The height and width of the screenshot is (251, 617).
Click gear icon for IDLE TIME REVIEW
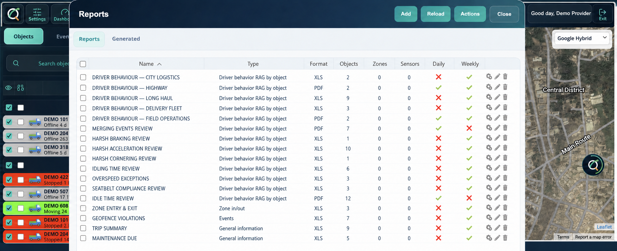(489, 198)
